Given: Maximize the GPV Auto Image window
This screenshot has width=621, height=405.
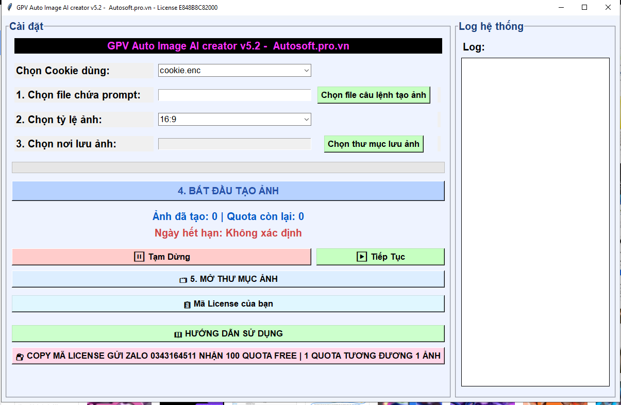Looking at the screenshot, I should click(584, 7).
